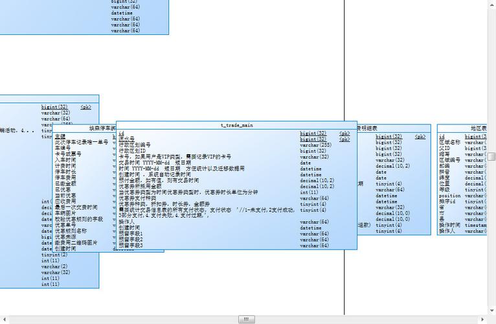Click the 费明细表 table title
The width and height of the screenshot is (496, 324).
367,128
